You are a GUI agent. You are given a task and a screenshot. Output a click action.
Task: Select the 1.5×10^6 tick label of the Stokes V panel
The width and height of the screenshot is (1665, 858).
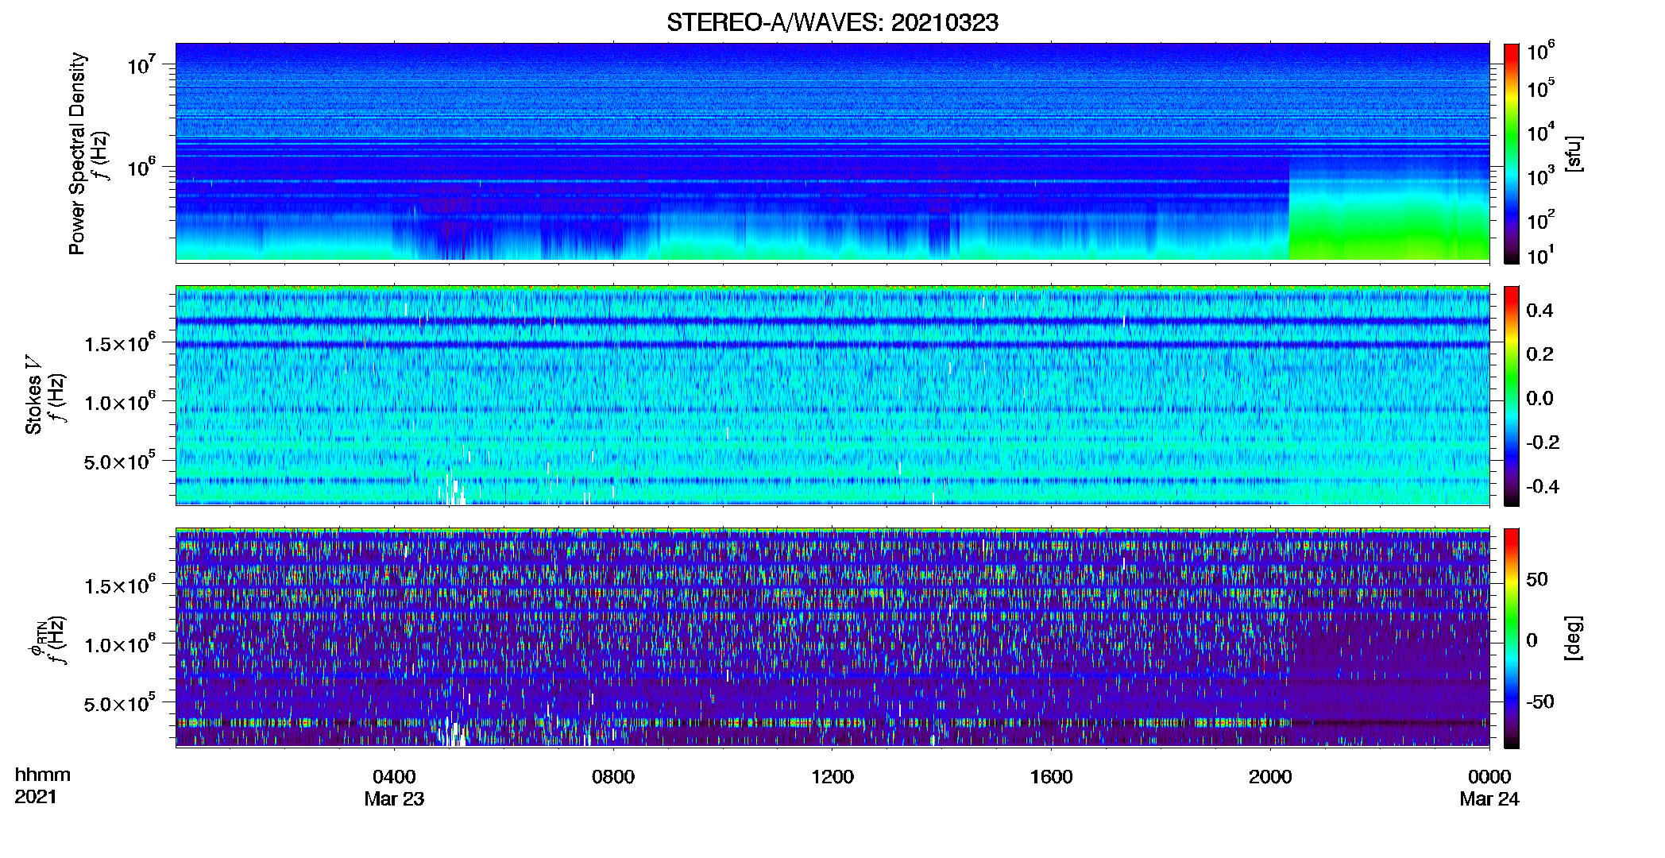(120, 342)
